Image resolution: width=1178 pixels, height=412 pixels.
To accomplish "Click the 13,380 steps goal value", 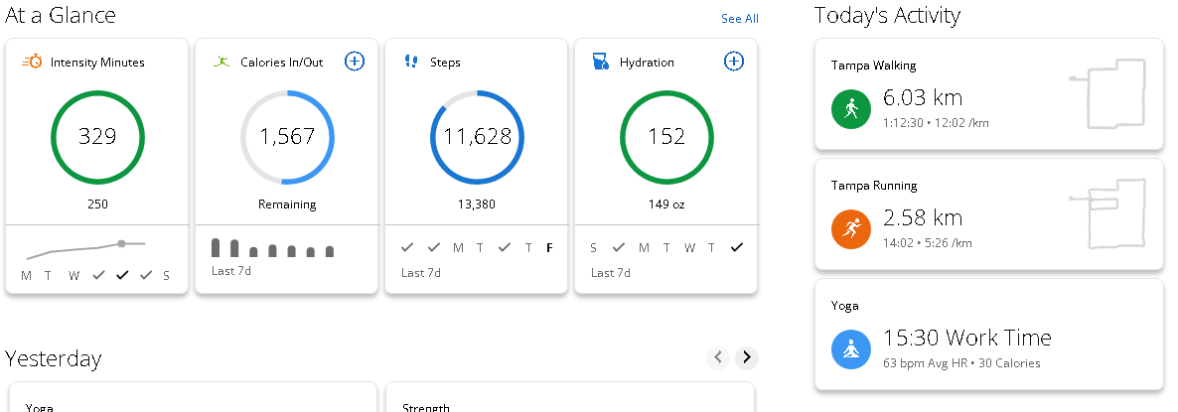I will [477, 205].
